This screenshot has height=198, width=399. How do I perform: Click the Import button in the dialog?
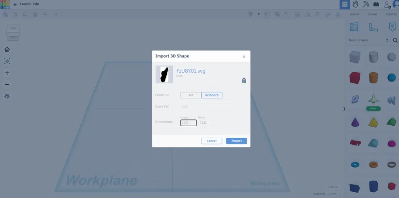point(236,141)
